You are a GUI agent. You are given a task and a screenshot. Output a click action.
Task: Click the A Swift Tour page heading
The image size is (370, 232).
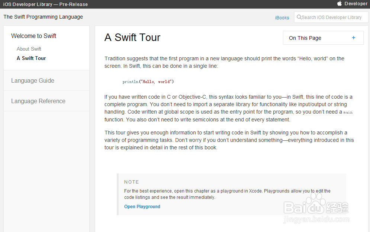pos(132,37)
